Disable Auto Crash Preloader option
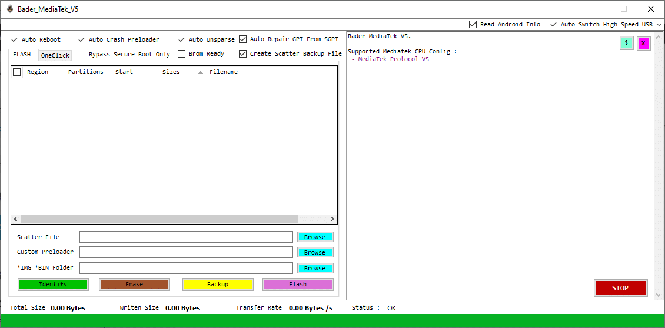This screenshot has height=328, width=665. pyautogui.click(x=82, y=40)
